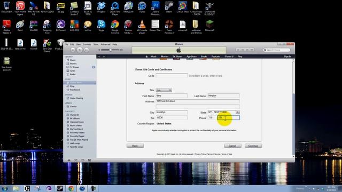Screen dimensions: 342x192
Task: Switch to the Music store tab
Action: (x=153, y=57)
